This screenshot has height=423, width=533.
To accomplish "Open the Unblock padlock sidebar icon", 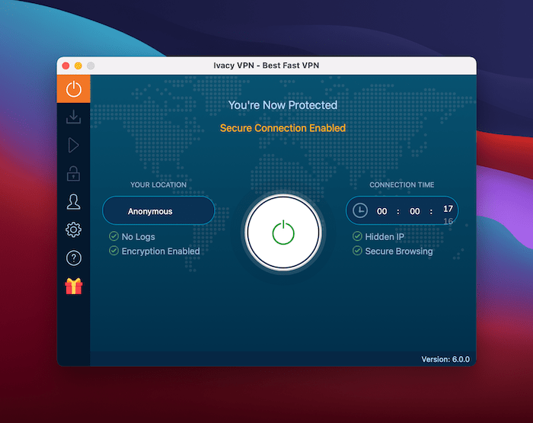I will [x=73, y=174].
